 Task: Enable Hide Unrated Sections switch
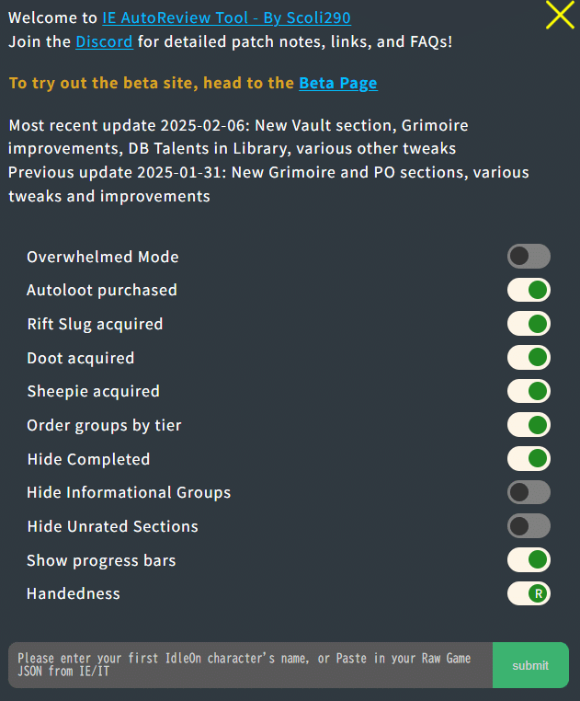point(529,526)
